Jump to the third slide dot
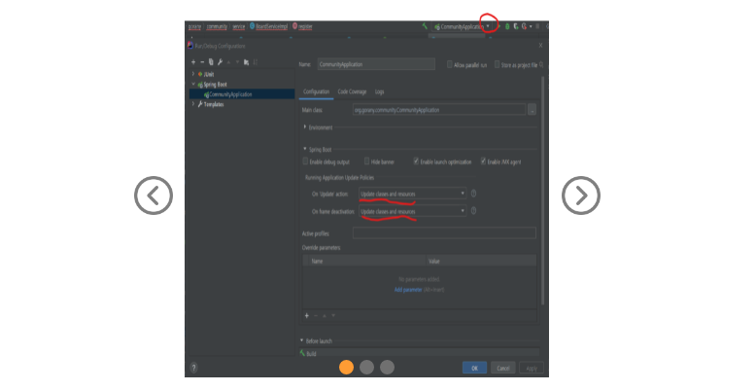The width and height of the screenshot is (756, 391). click(387, 368)
